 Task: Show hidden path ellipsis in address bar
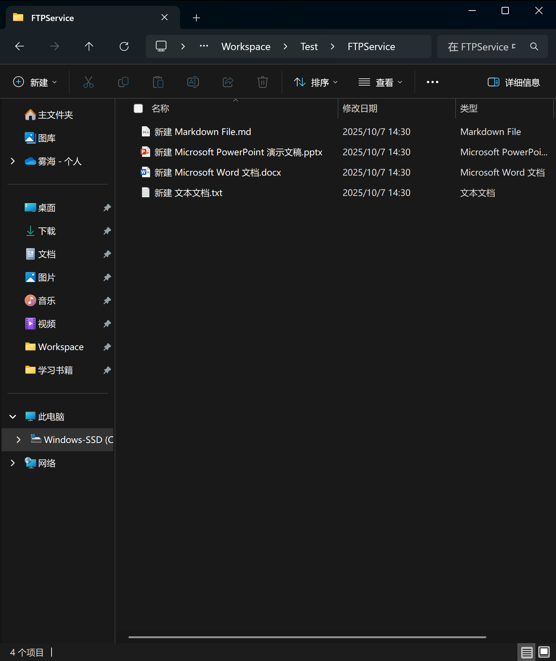click(x=204, y=46)
